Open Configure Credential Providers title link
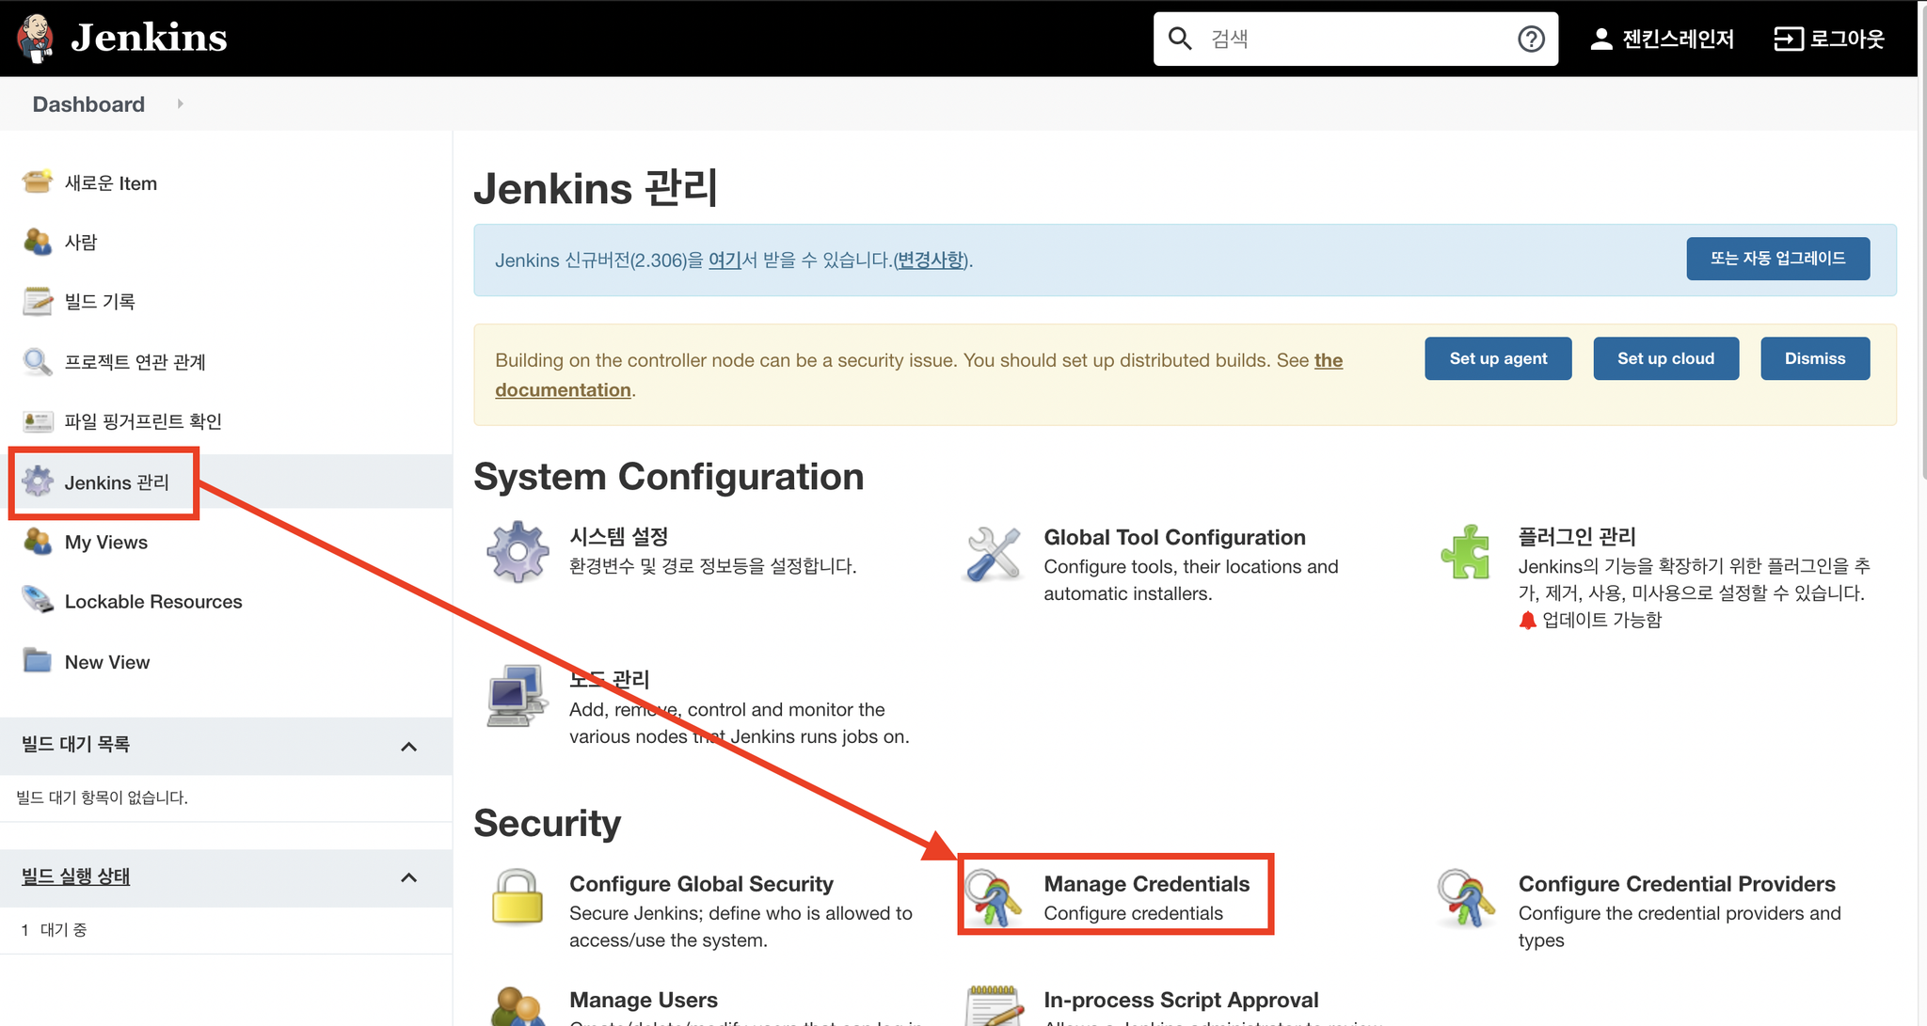The height and width of the screenshot is (1026, 1927). (x=1677, y=884)
